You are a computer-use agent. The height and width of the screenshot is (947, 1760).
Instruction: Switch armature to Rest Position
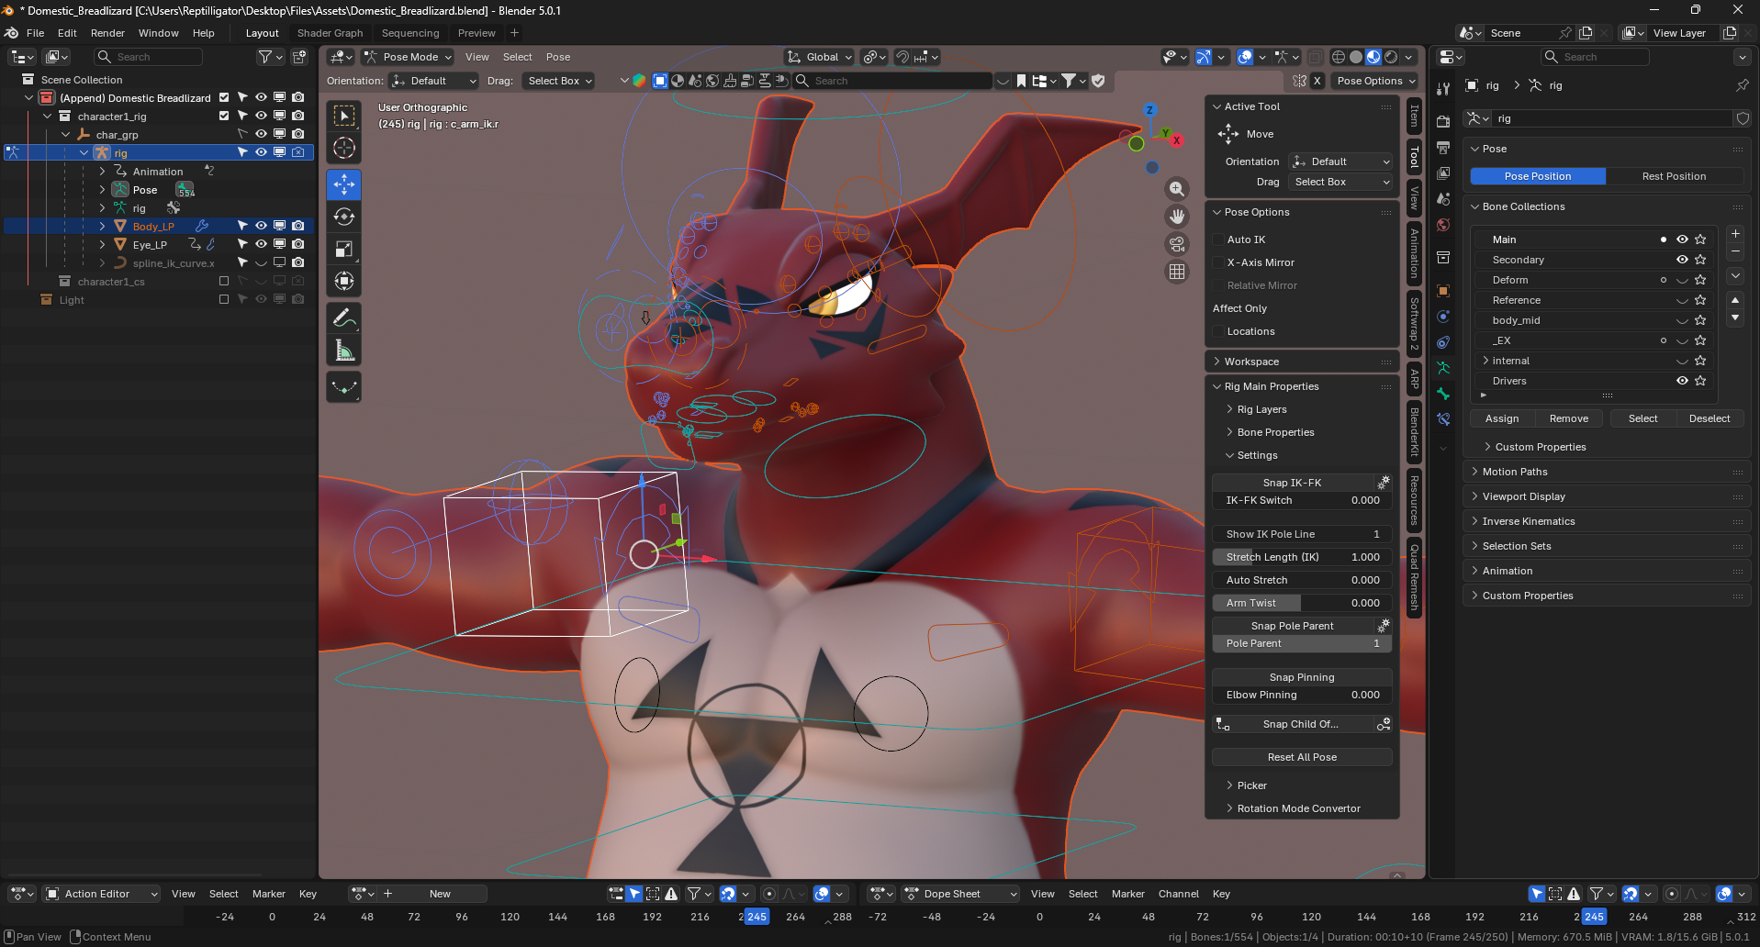(x=1675, y=176)
